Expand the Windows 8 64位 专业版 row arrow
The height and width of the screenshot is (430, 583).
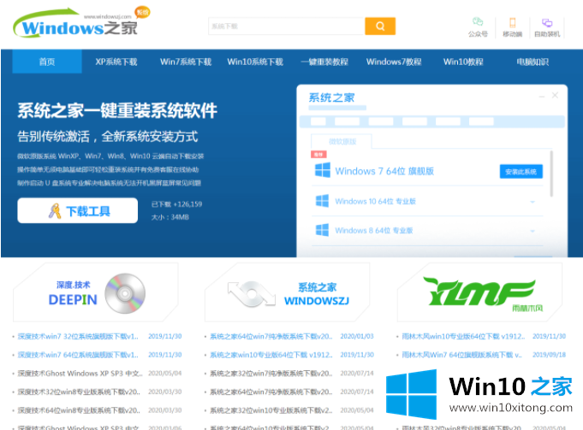(532, 231)
